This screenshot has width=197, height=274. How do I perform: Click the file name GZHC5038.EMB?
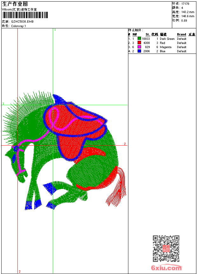22,22
